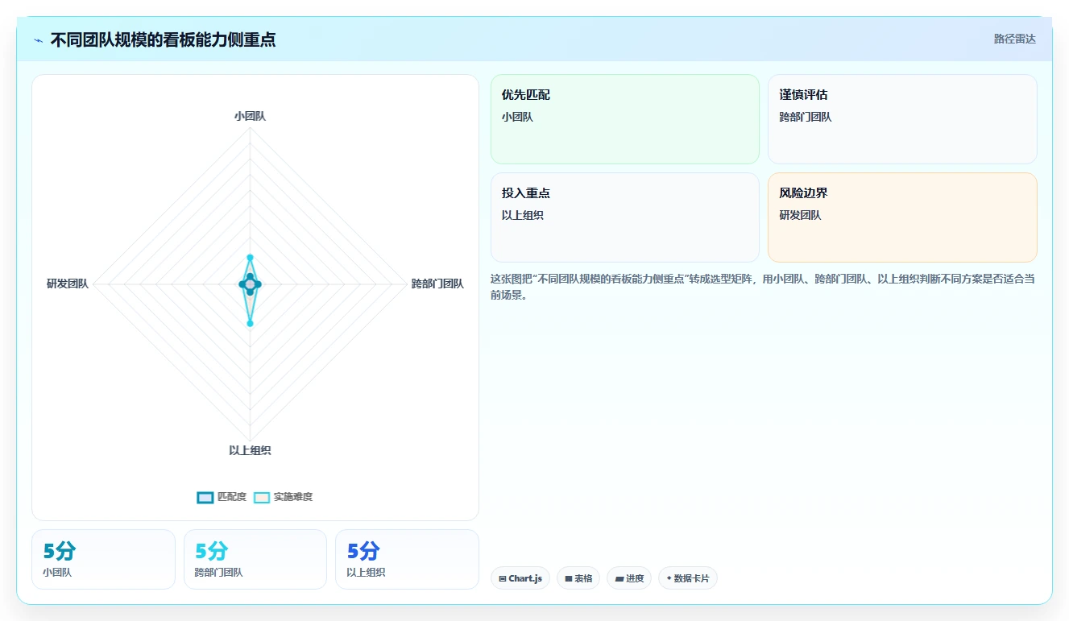Click the 研发团队 radar axis label
The width and height of the screenshot is (1069, 621).
point(68,284)
